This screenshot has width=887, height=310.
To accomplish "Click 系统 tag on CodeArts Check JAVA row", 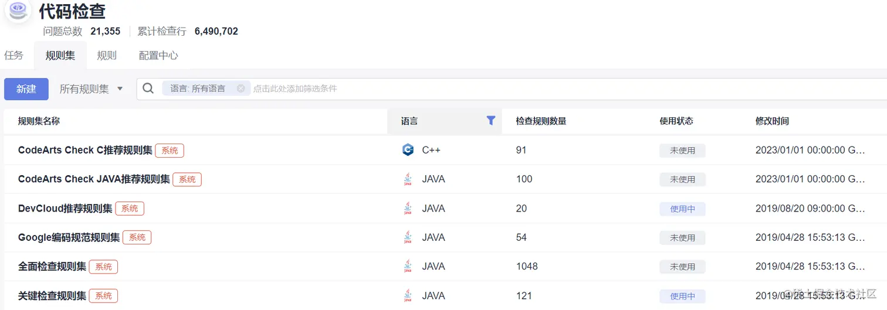I will click(187, 179).
